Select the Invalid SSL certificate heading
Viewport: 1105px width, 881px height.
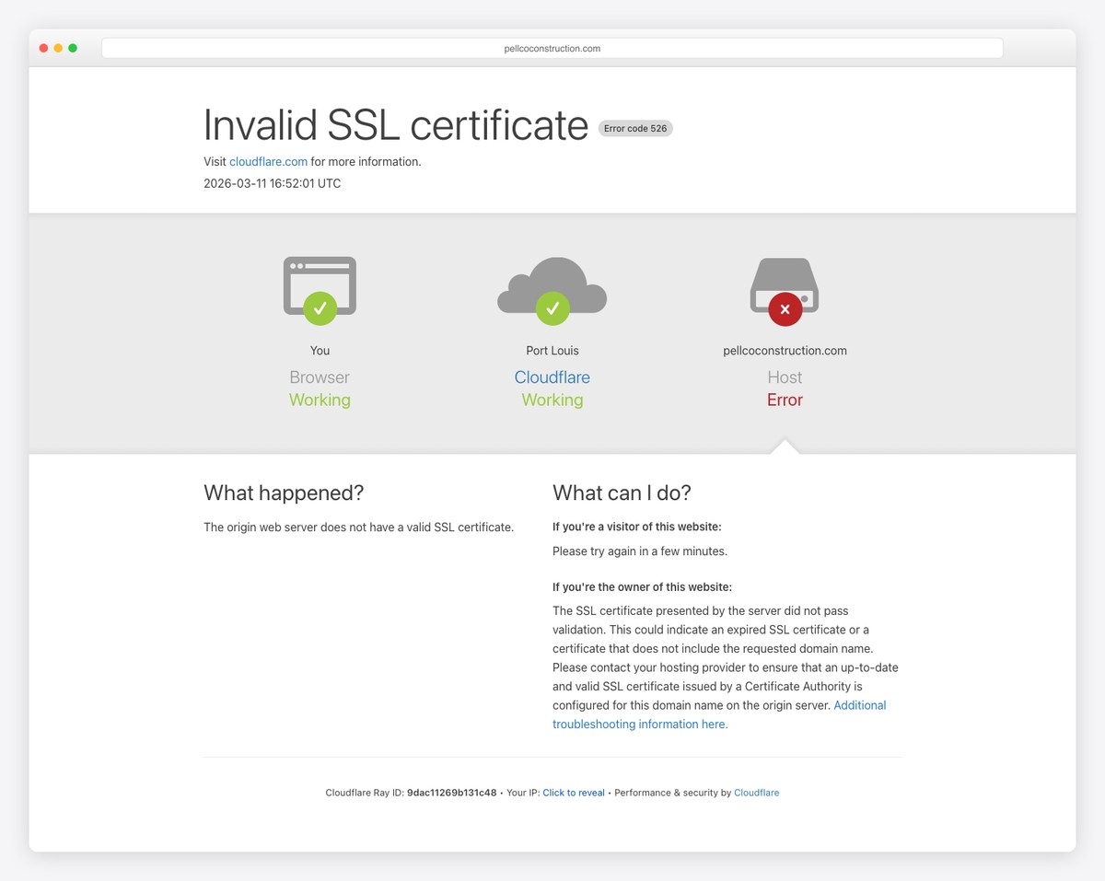coord(396,125)
